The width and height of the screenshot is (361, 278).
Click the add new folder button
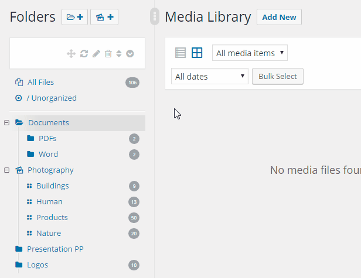coord(74,17)
